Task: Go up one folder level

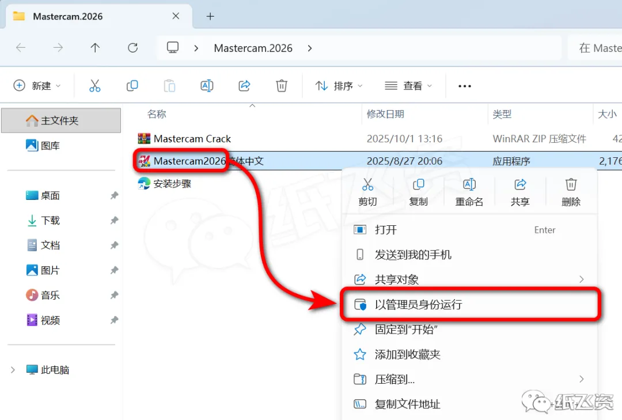Action: 95,48
